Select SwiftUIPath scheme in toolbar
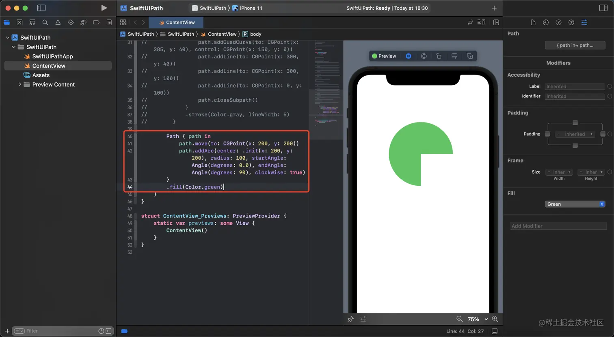Viewport: 614px width, 337px height. tap(209, 8)
